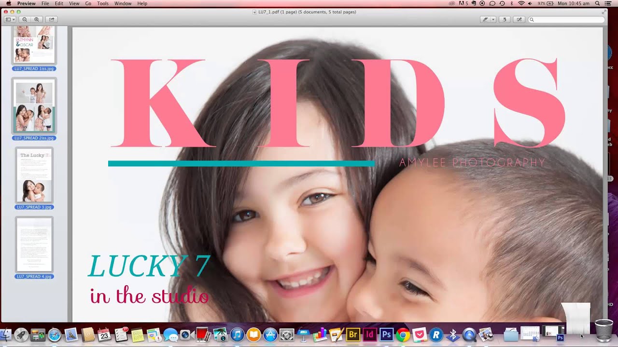Open Adobe Photoshop from the Dock

[386, 334]
